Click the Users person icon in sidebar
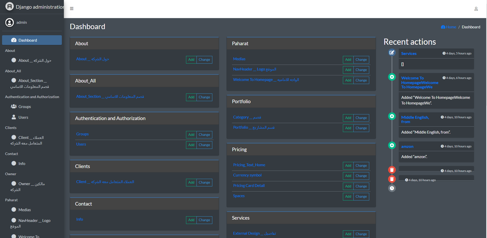This screenshot has width=487, height=238. (x=14, y=117)
